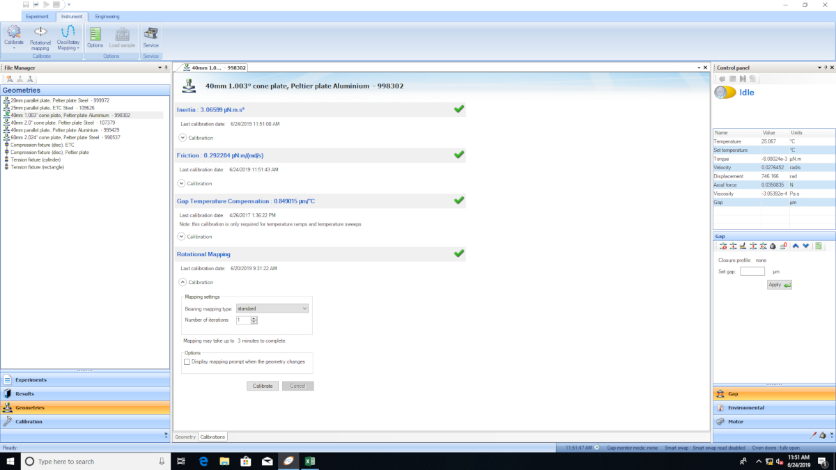
Task: Open File Explorer from the taskbar
Action: [x=225, y=461]
